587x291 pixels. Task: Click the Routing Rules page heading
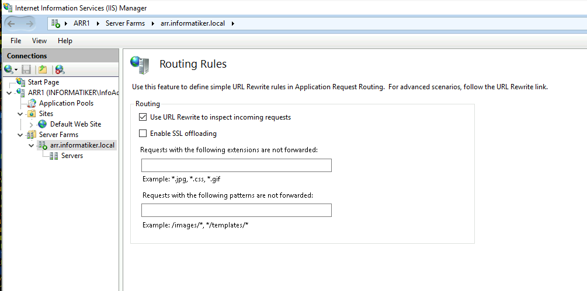tap(193, 64)
